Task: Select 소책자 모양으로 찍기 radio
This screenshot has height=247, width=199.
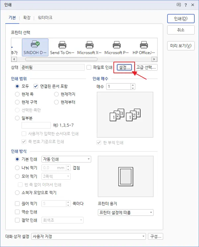Action: pos(17,193)
